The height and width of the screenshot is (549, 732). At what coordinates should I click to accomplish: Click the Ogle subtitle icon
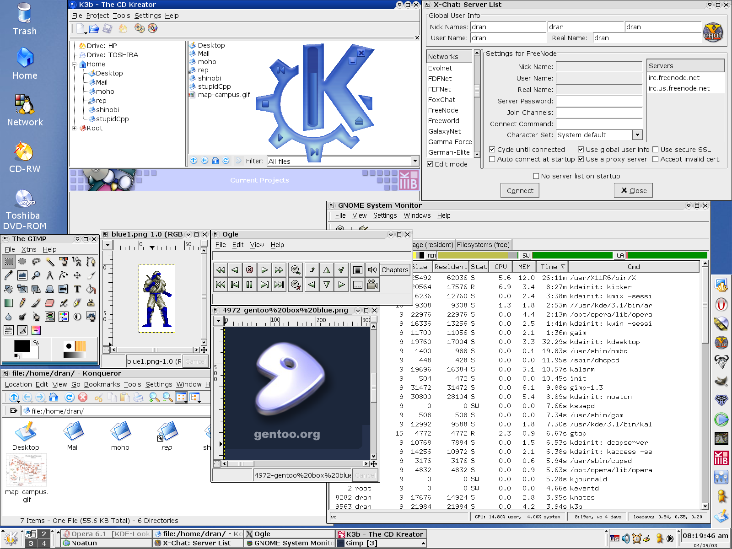coord(358,285)
